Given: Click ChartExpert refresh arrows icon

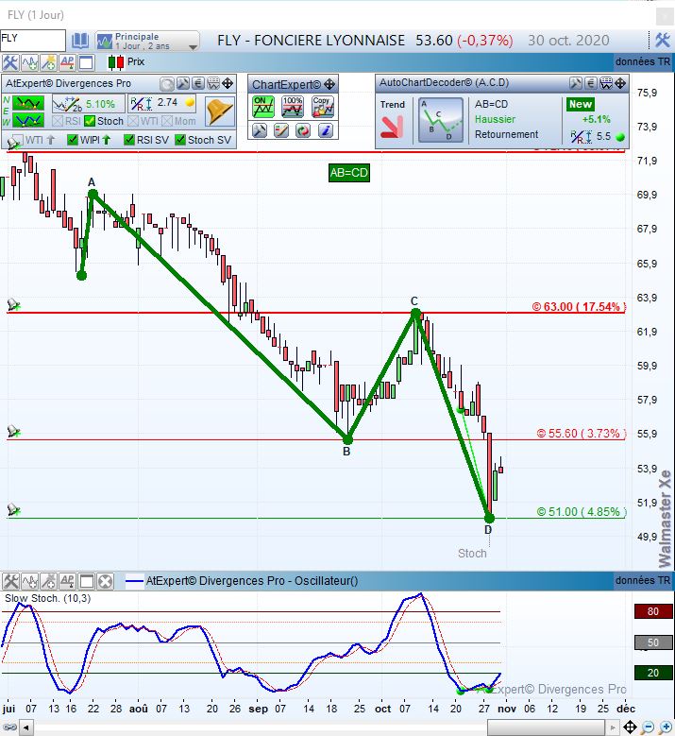Looking at the screenshot, I should pos(303,130).
